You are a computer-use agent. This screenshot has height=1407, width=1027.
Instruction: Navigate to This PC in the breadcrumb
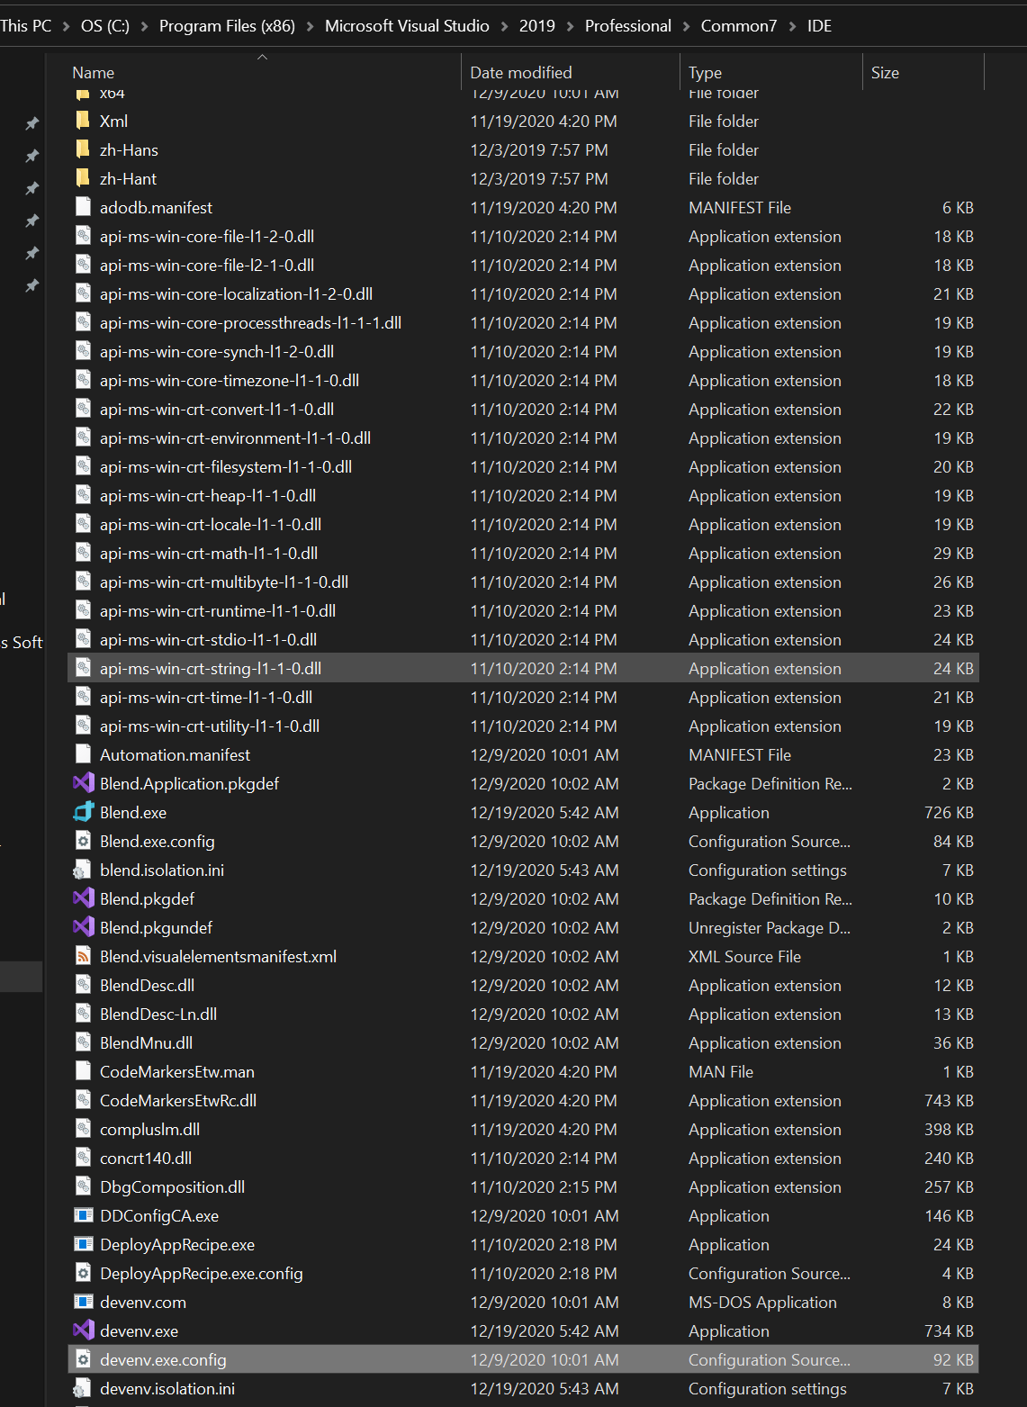(x=26, y=26)
